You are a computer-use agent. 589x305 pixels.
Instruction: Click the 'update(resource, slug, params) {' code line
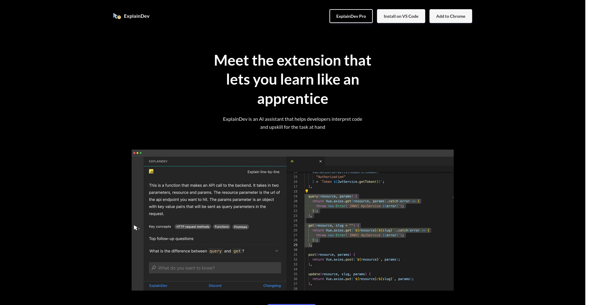point(340,274)
